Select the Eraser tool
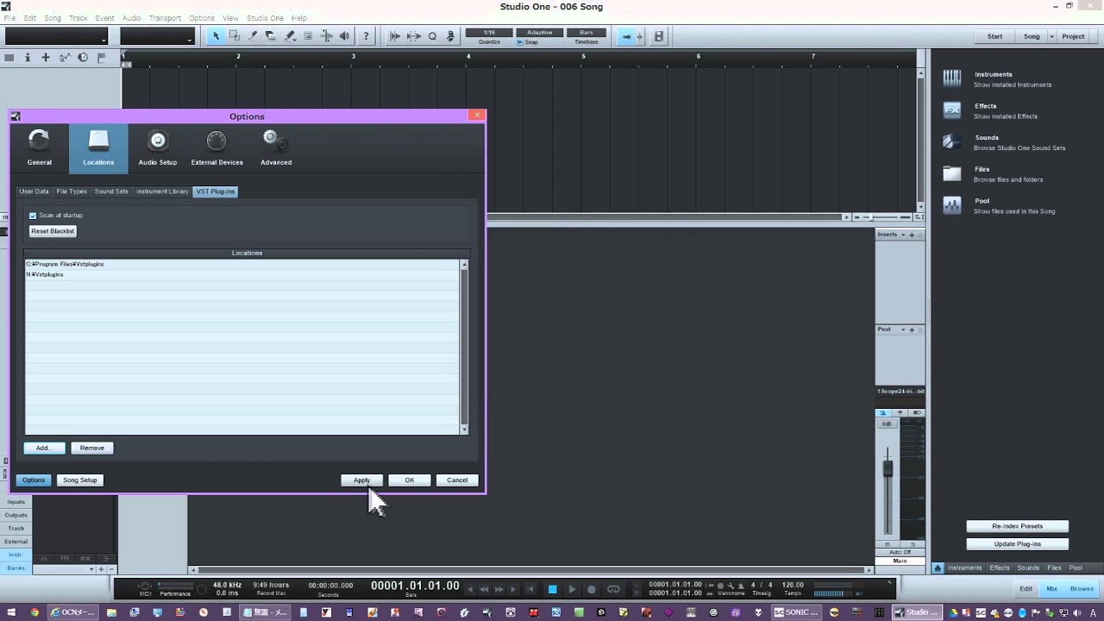1104x621 pixels. (271, 36)
